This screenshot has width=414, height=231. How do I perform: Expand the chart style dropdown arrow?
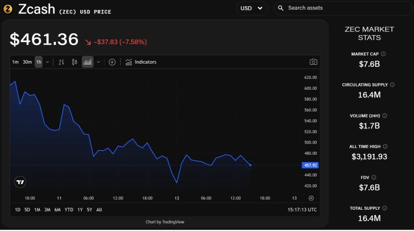pyautogui.click(x=98, y=62)
